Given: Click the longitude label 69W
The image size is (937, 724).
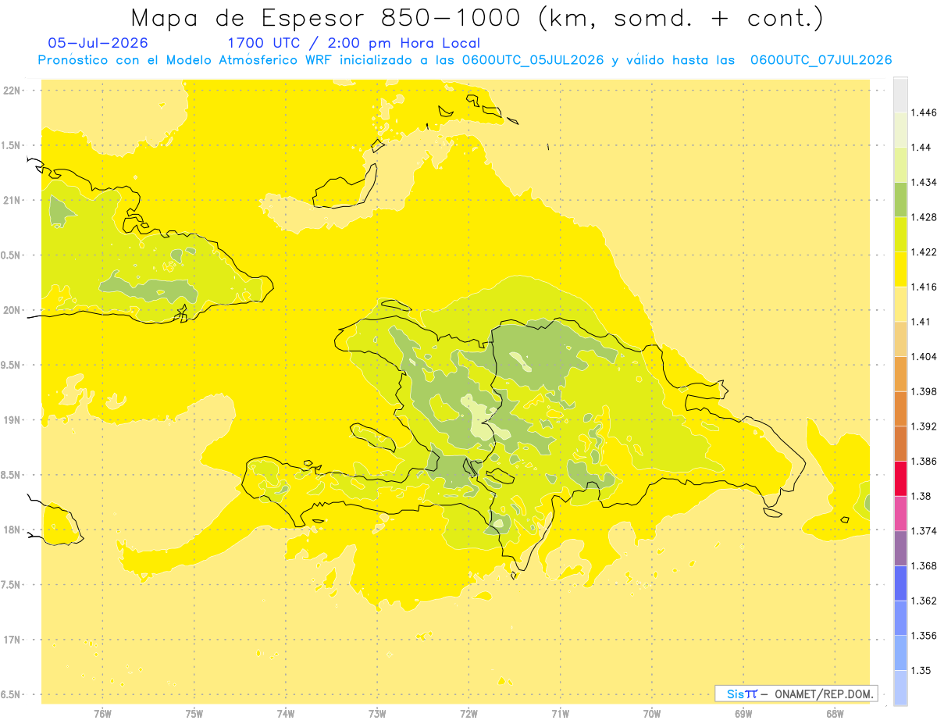Looking at the screenshot, I should pos(743,713).
